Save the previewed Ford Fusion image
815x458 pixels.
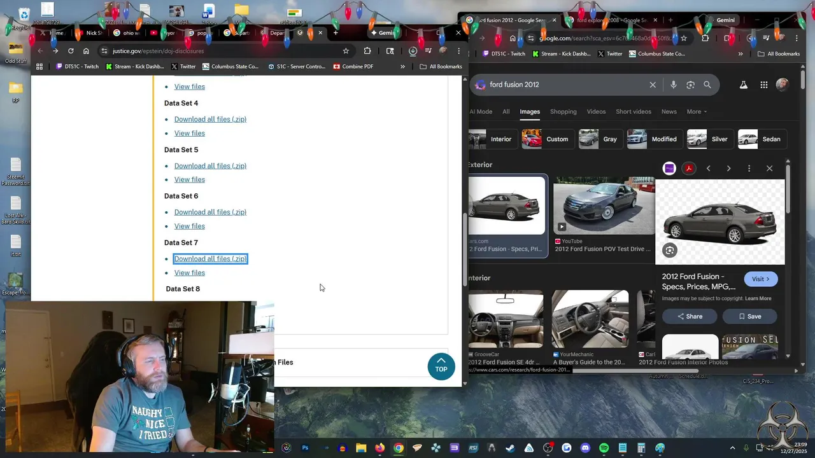pyautogui.click(x=749, y=316)
